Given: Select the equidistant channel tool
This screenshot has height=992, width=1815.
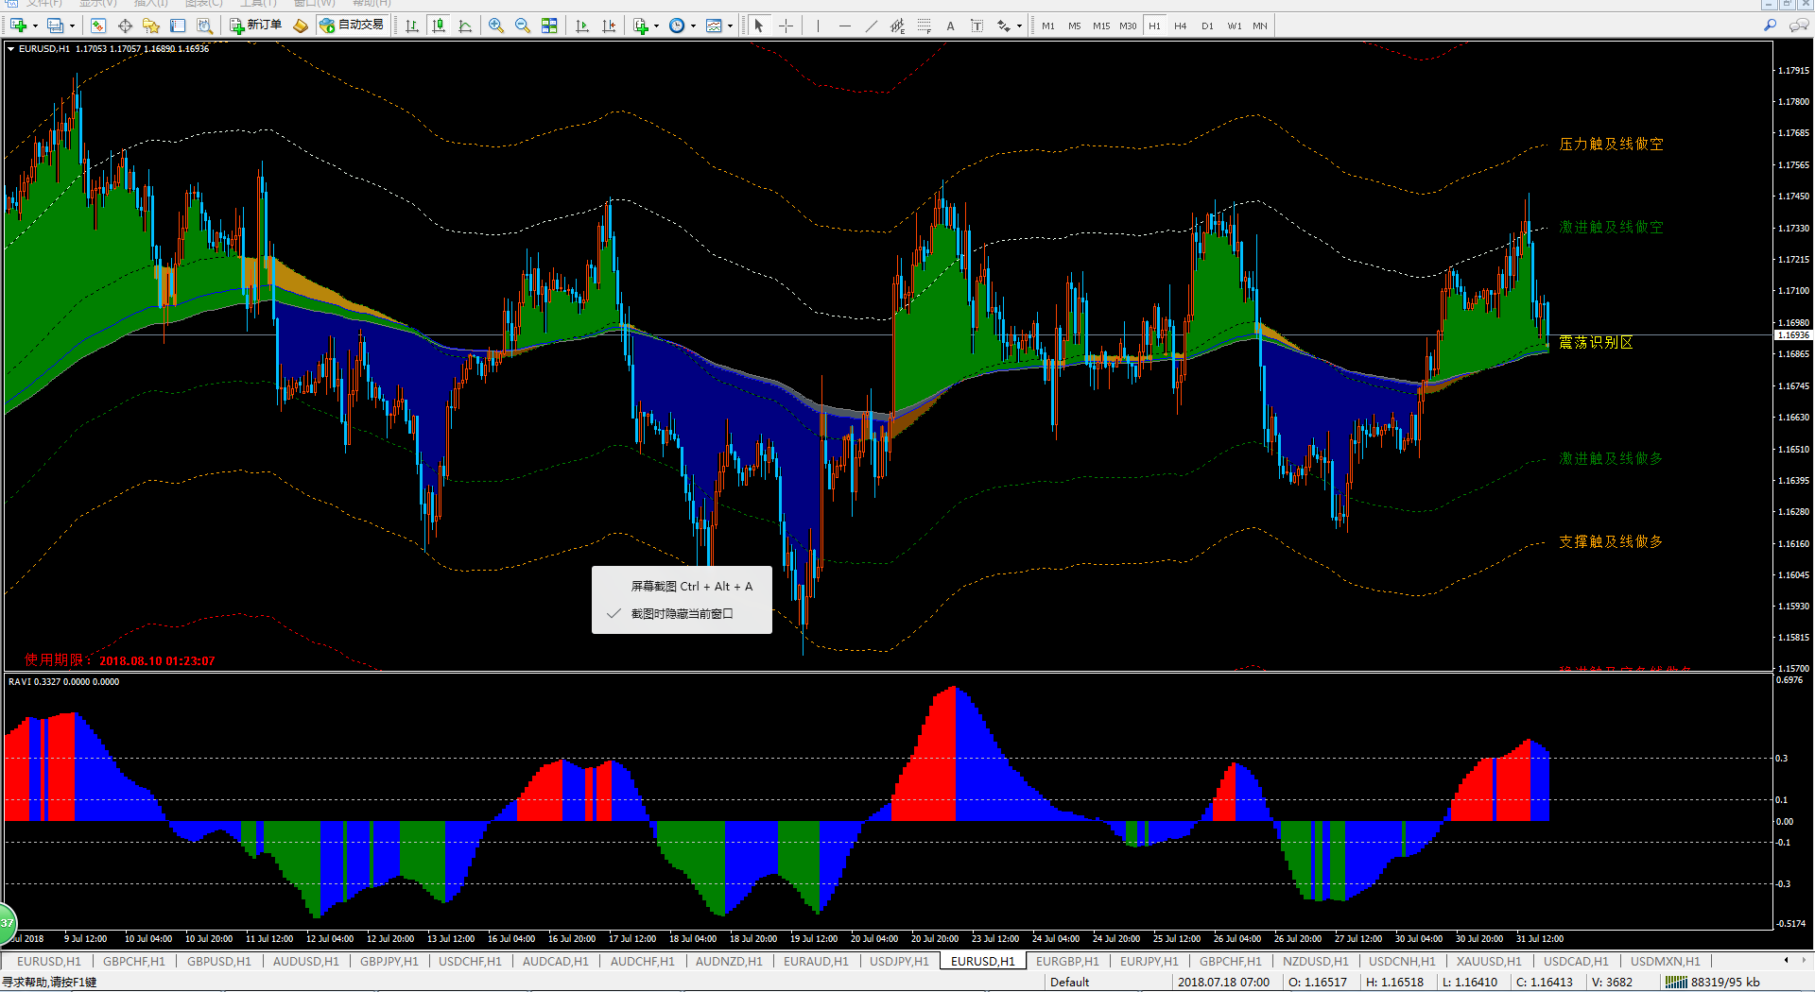Looking at the screenshot, I should tap(897, 26).
